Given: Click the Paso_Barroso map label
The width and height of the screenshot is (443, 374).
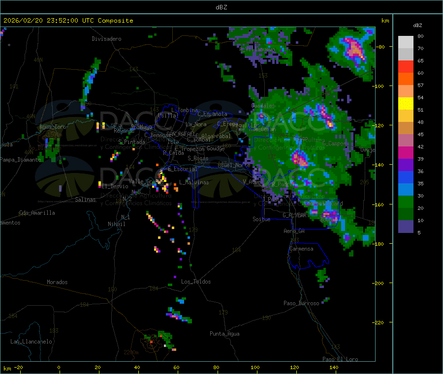Looking at the screenshot, I should pos(301,303).
